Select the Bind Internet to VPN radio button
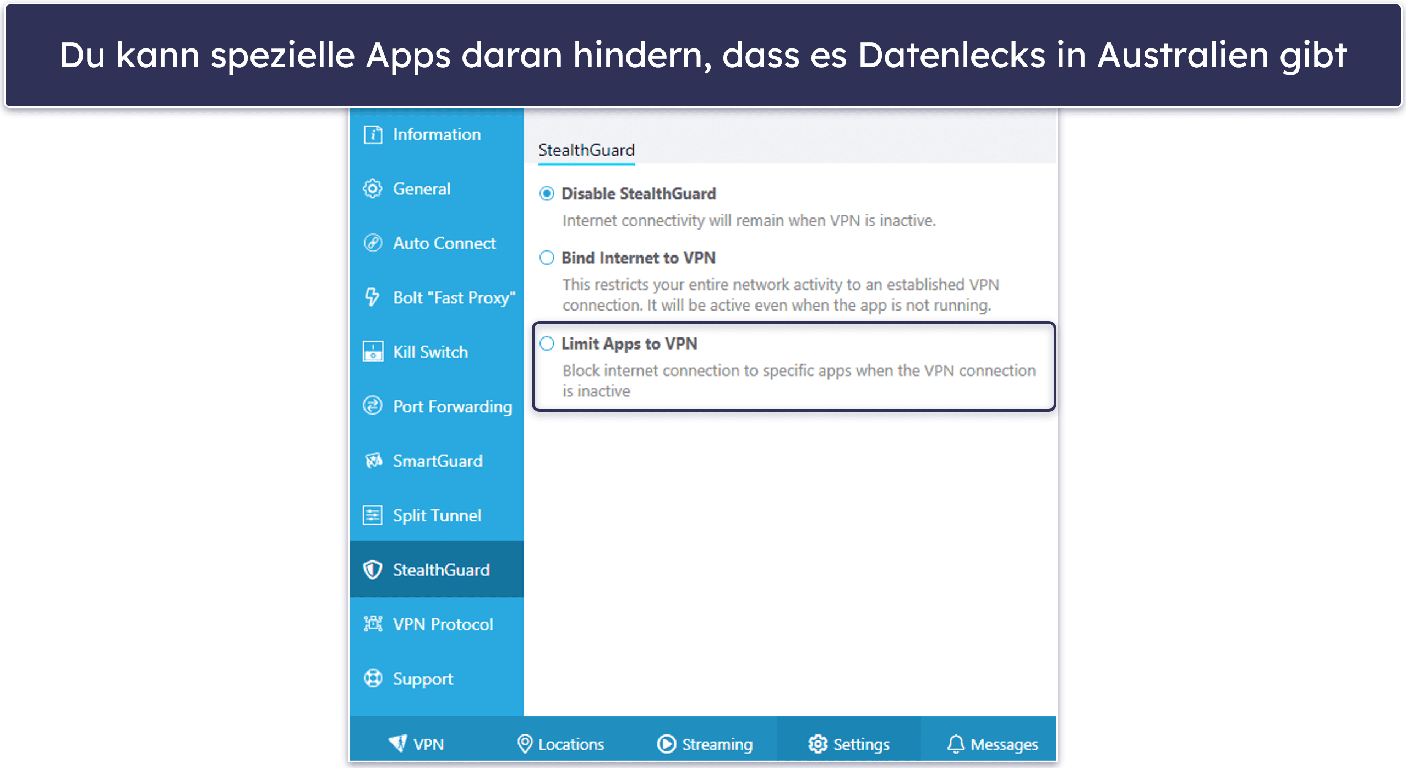 [x=547, y=258]
